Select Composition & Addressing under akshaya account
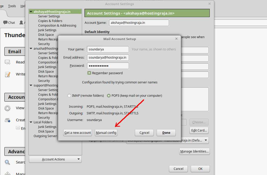The height and width of the screenshot is (175, 267). pyautogui.click(x=57, y=26)
